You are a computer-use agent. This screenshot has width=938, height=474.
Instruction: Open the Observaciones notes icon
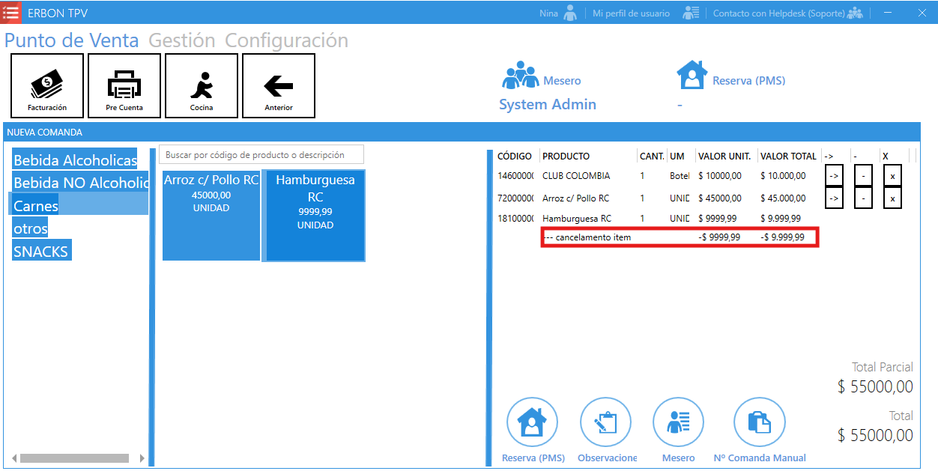click(x=606, y=424)
